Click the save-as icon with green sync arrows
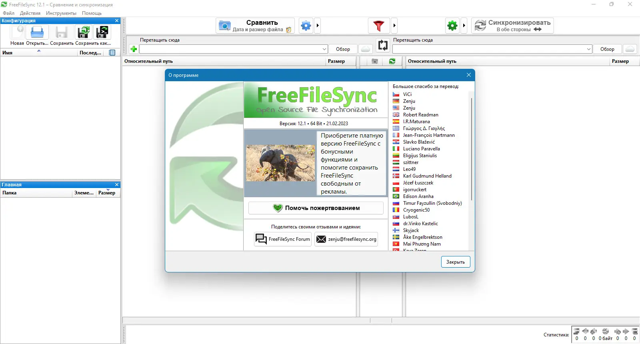The width and height of the screenshot is (640, 344). click(x=84, y=32)
